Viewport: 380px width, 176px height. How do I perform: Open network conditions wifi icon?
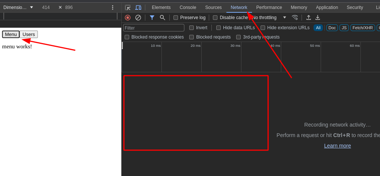click(x=295, y=18)
